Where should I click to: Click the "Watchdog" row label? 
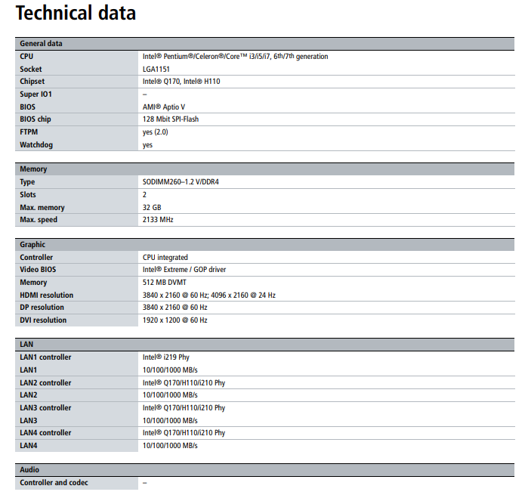coord(36,144)
